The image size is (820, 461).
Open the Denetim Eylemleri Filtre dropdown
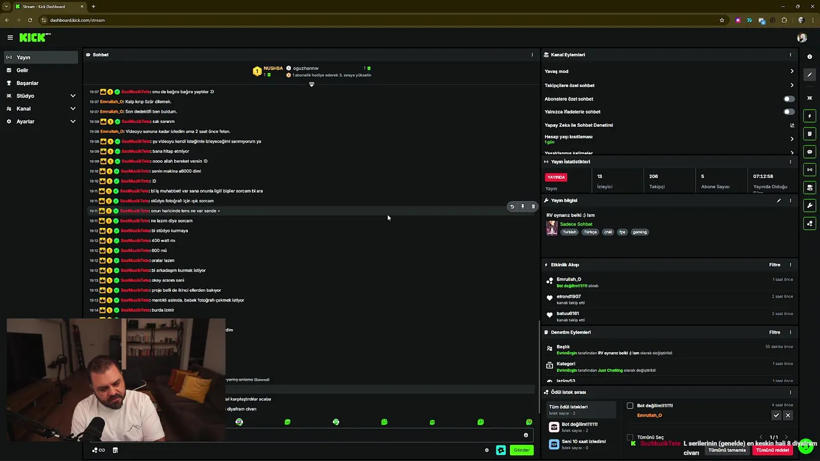[775, 332]
